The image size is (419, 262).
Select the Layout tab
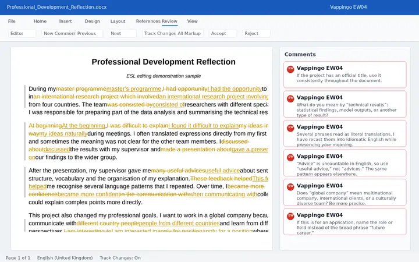[118, 21]
